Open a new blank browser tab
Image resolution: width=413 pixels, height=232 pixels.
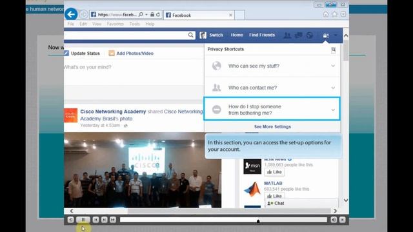pos(239,15)
